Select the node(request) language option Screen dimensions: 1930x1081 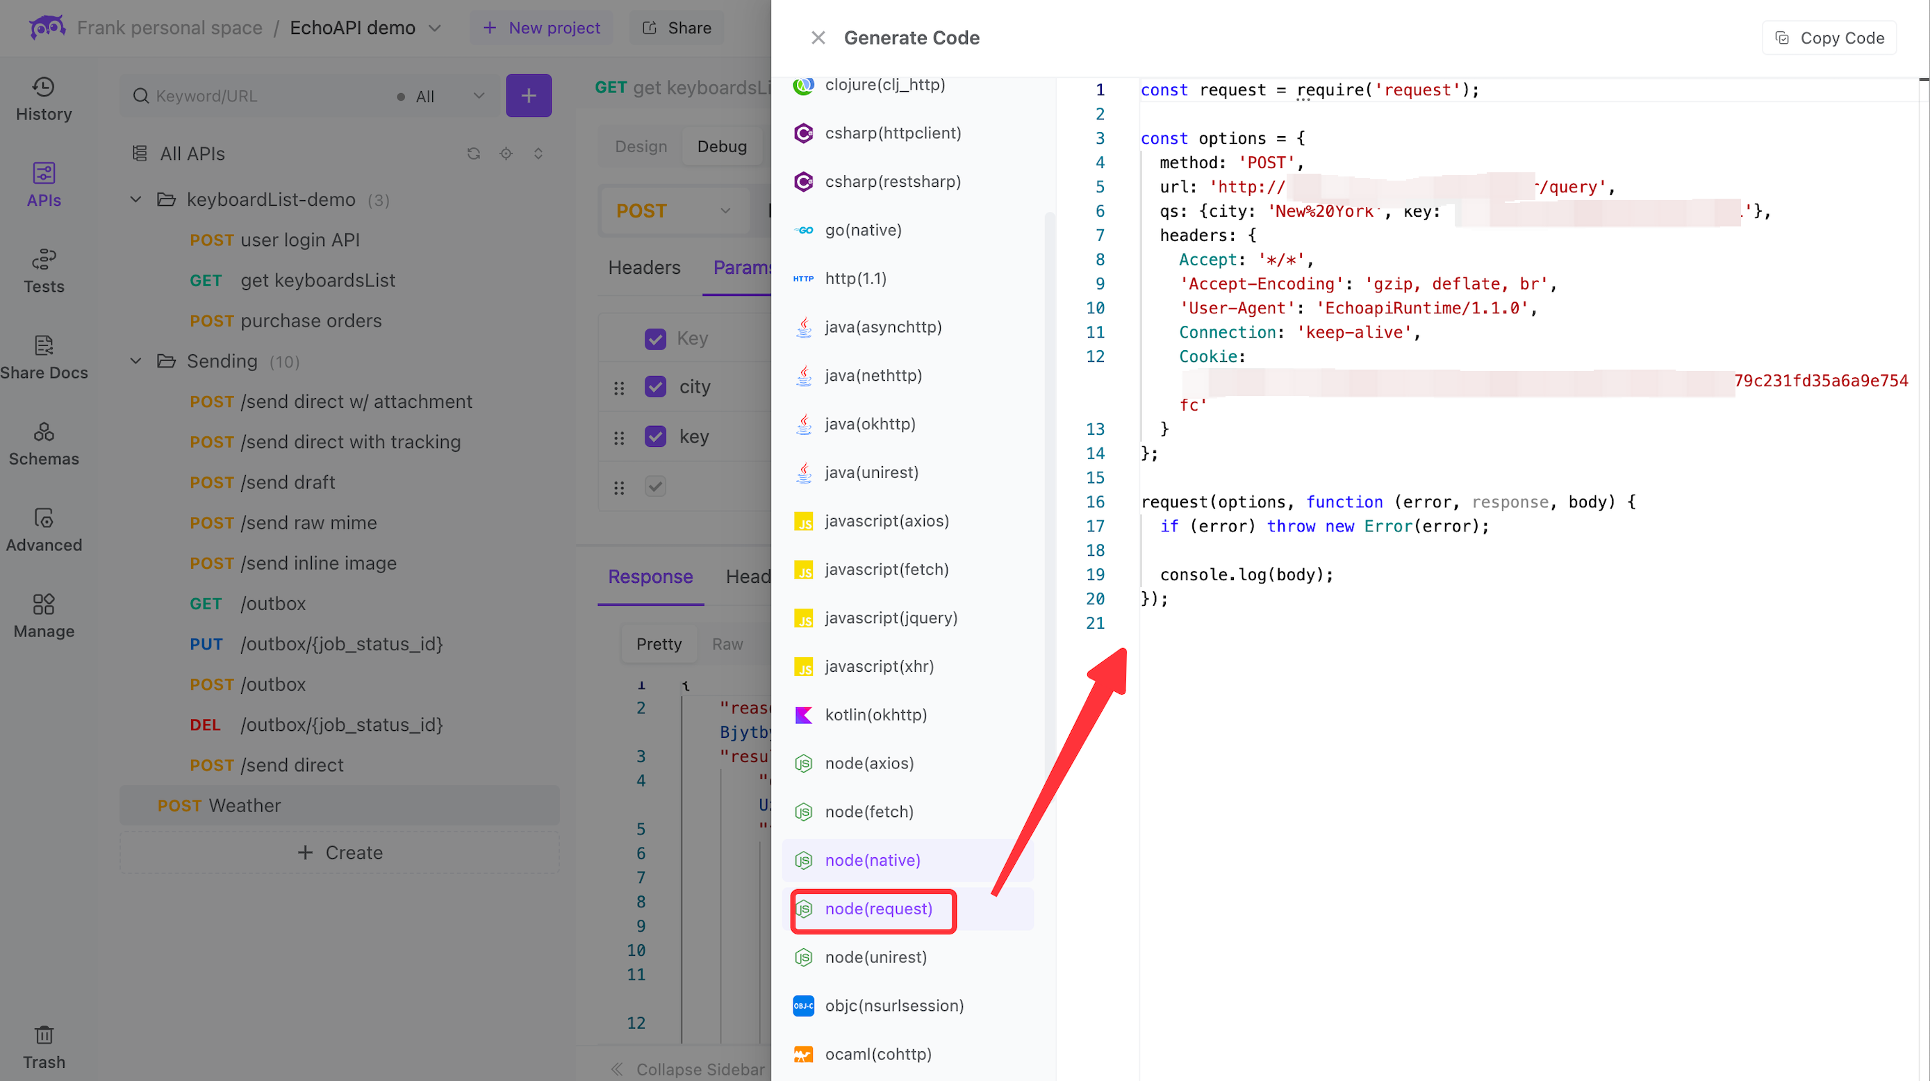(x=877, y=909)
